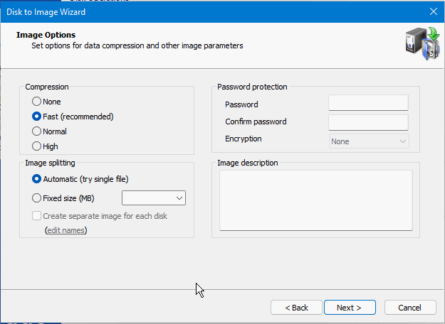
Task: Click inside the Image description box
Action: [x=315, y=200]
